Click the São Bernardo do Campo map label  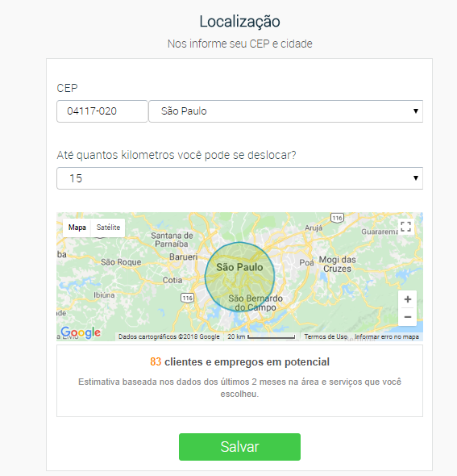pos(256,303)
